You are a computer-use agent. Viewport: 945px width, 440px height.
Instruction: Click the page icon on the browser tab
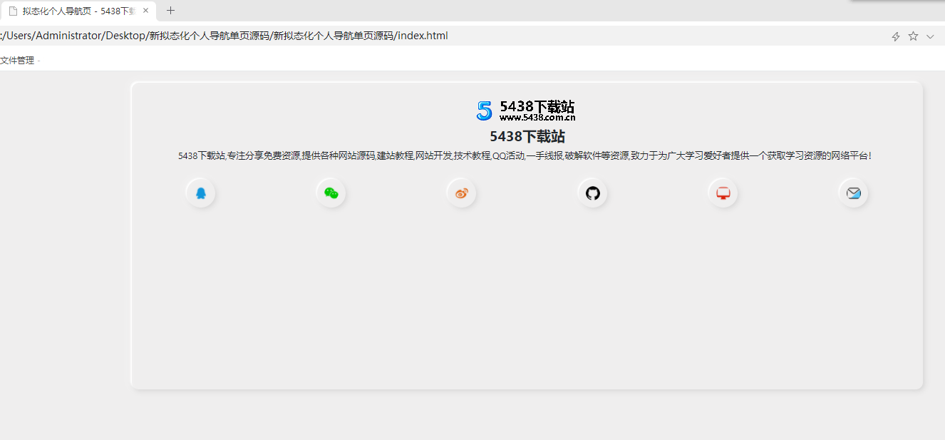[13, 11]
